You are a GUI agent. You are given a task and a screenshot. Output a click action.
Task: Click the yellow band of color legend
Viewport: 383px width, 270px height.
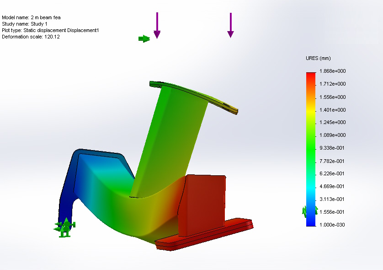pos(311,110)
